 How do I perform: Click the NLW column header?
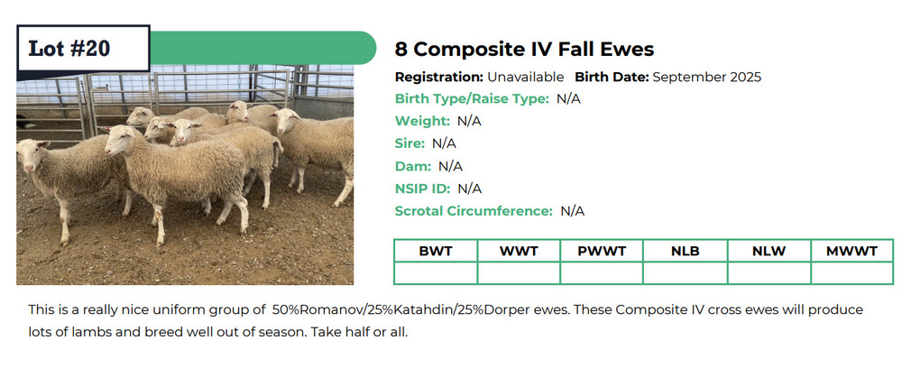[769, 251]
